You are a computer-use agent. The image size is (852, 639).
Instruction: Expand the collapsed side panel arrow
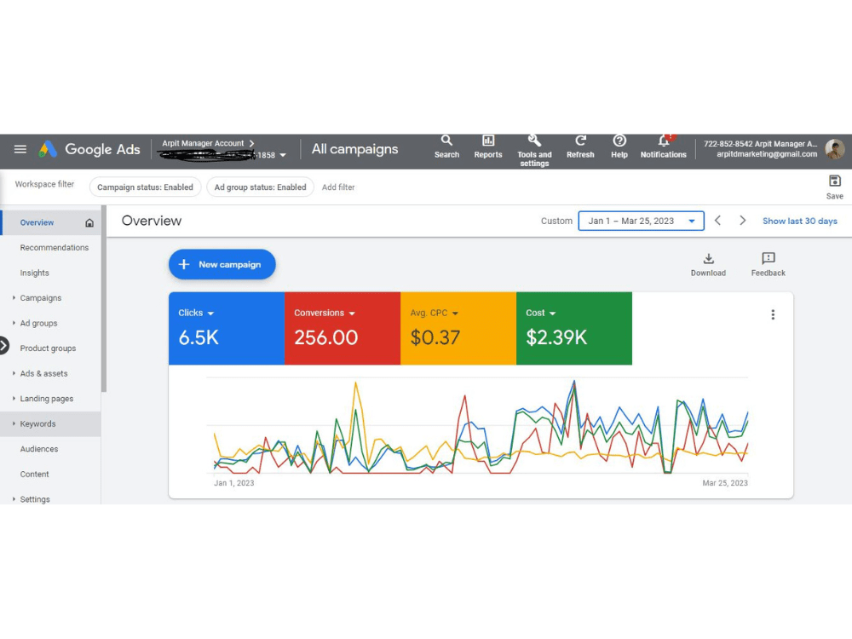[x=3, y=346]
